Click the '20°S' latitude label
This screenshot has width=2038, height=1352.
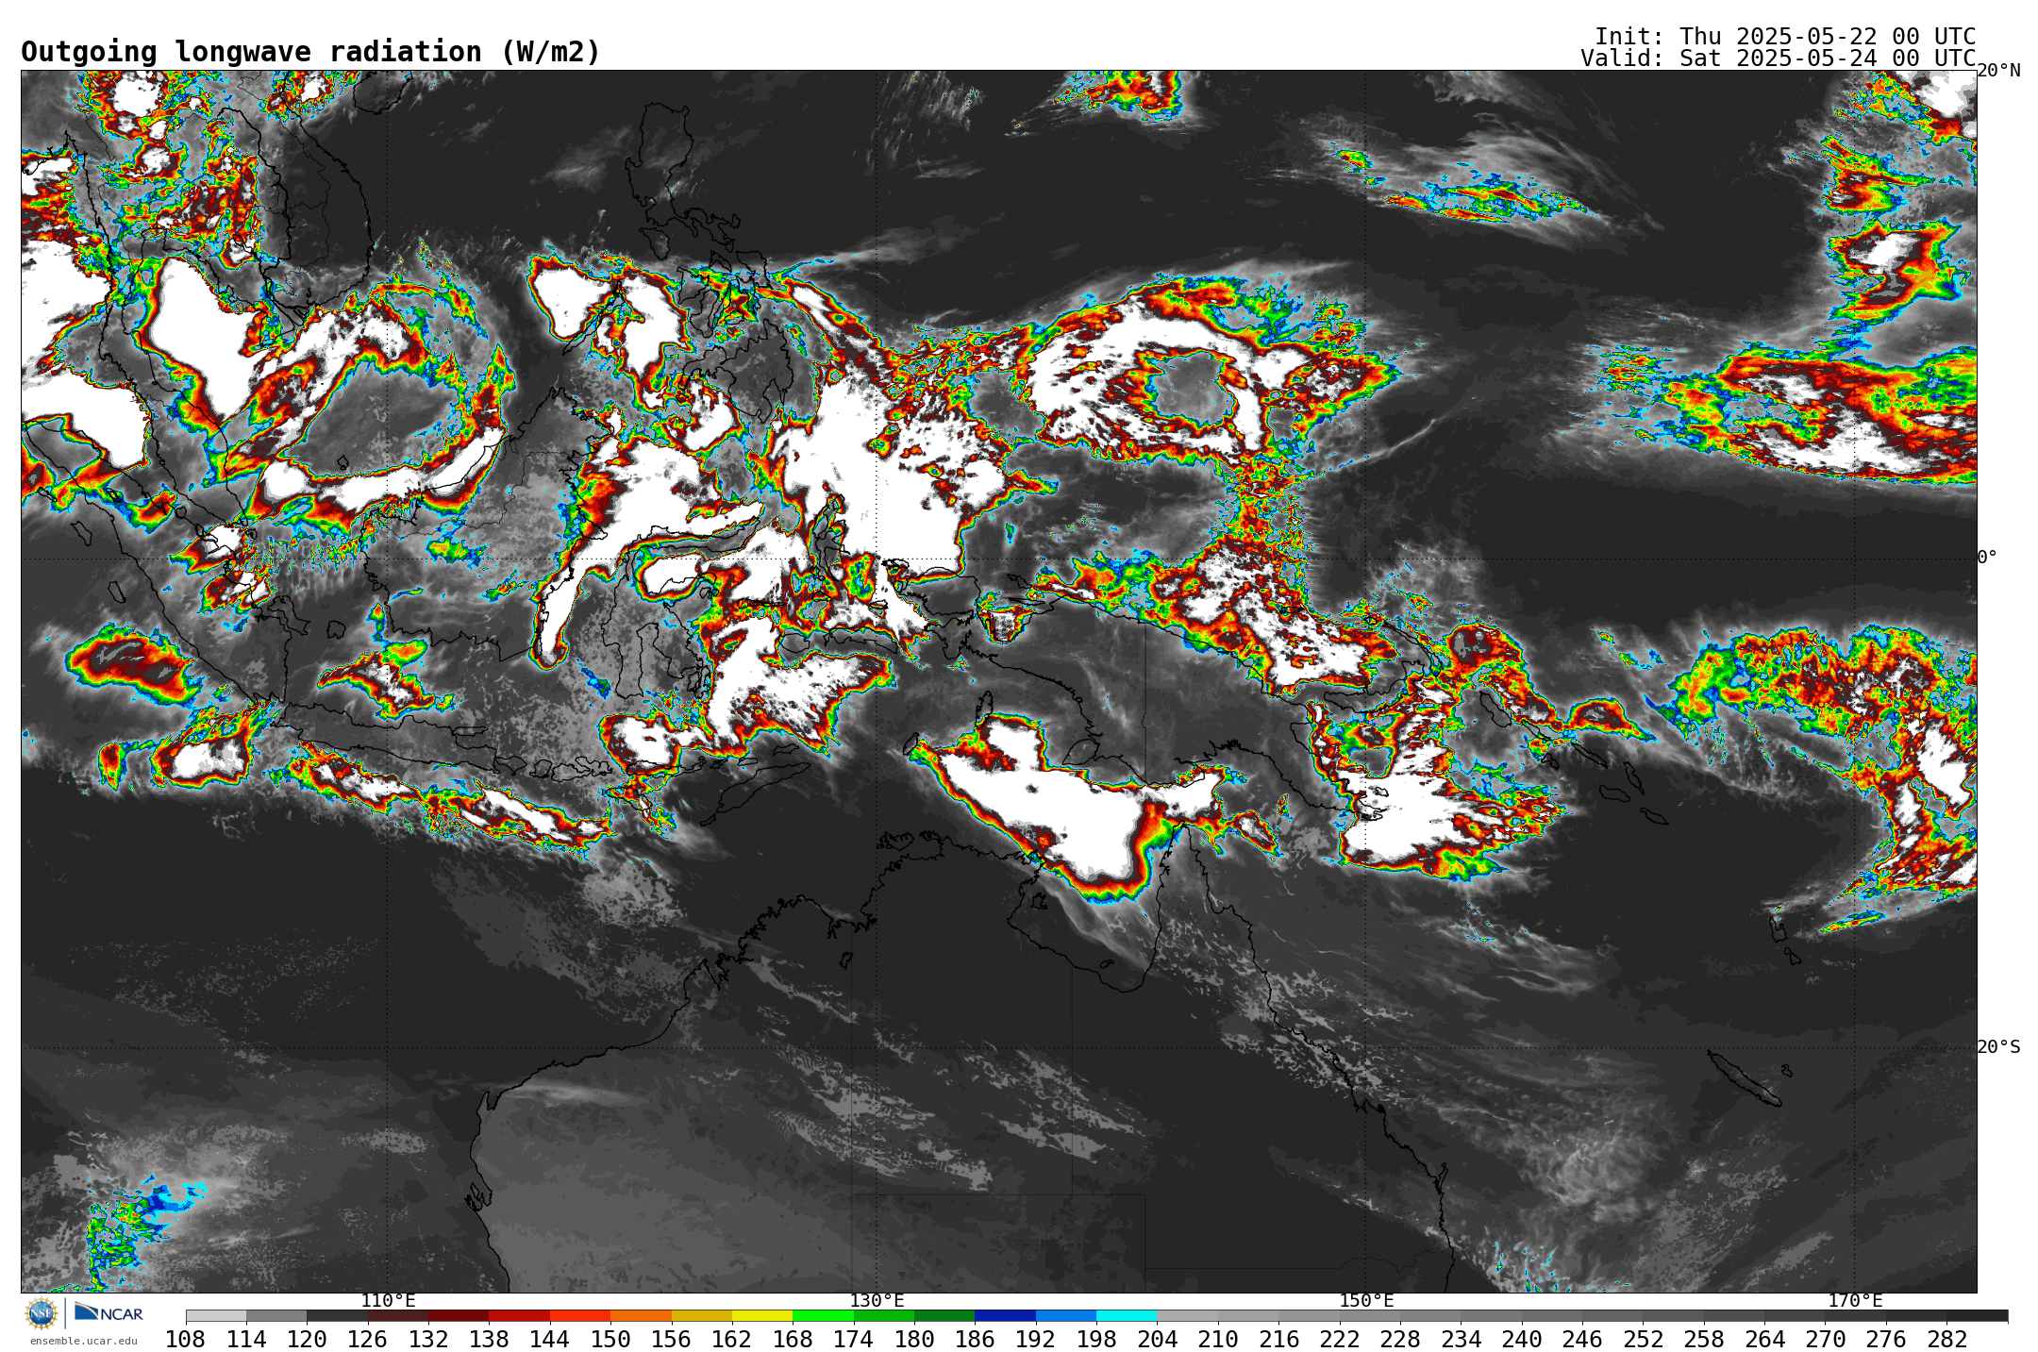1999,1046
